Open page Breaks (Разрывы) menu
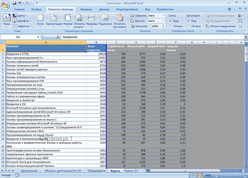 (x=92, y=21)
